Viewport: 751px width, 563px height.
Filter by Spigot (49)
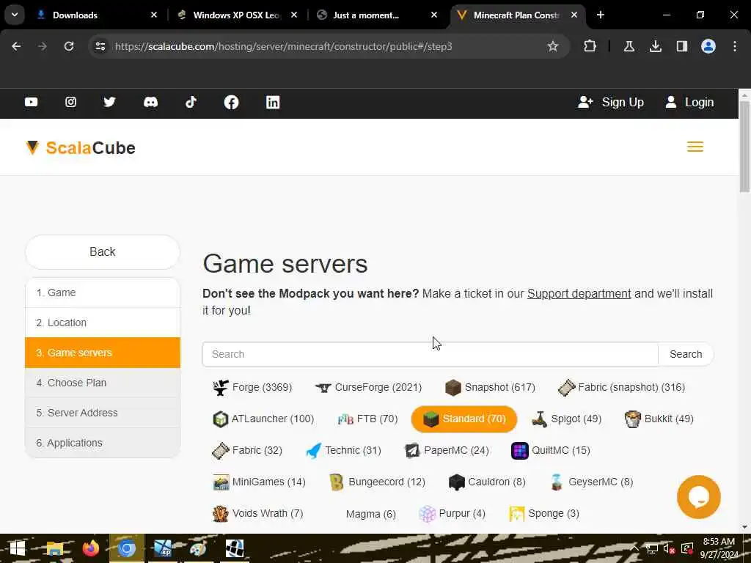(x=566, y=419)
